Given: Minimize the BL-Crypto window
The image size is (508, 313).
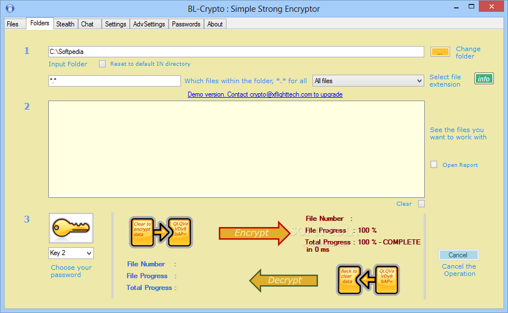Looking at the screenshot, I should pos(456,7).
